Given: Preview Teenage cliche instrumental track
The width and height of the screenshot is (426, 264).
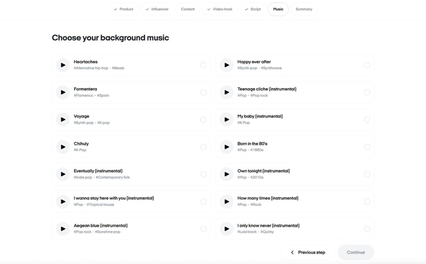Looking at the screenshot, I should click(x=226, y=92).
